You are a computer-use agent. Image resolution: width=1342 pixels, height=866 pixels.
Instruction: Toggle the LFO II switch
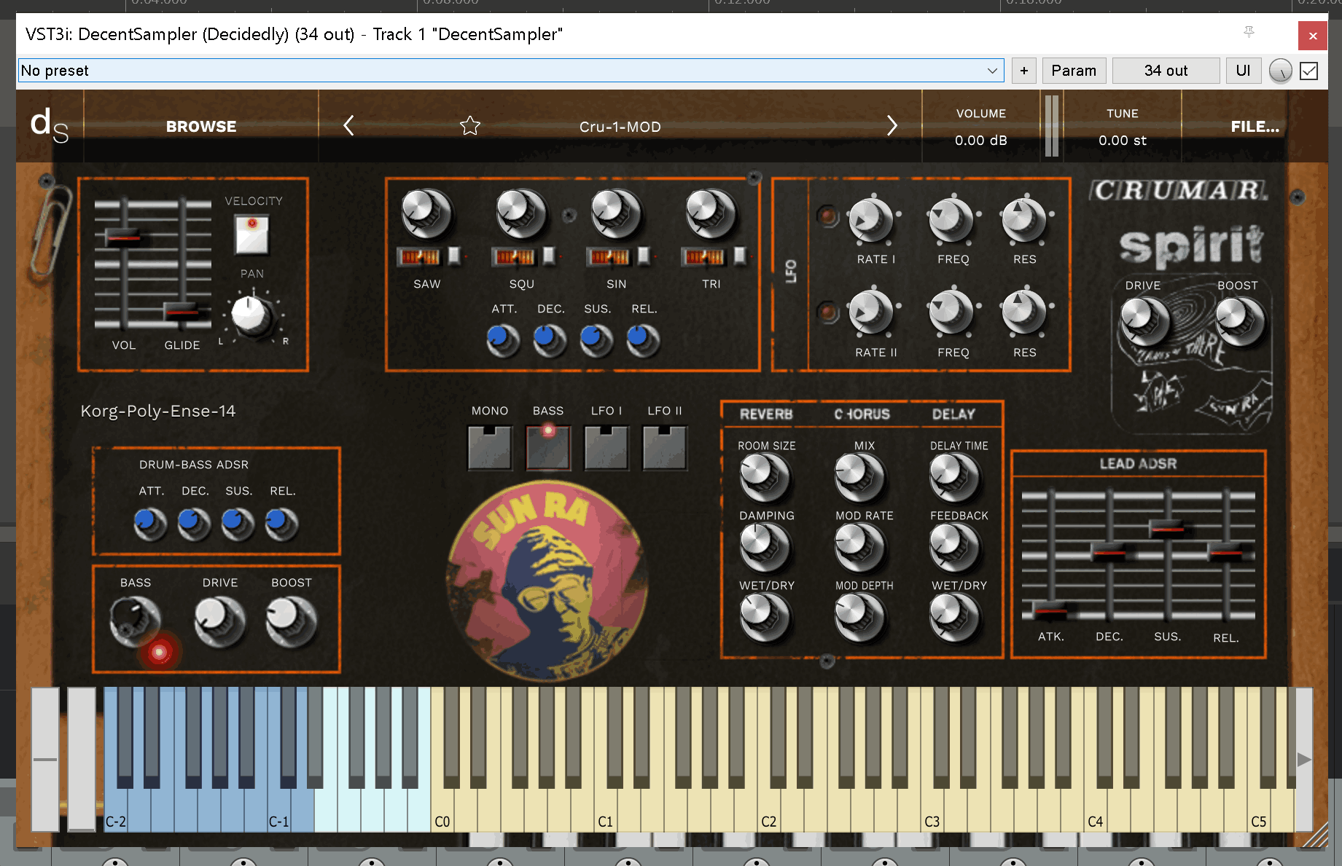click(665, 448)
